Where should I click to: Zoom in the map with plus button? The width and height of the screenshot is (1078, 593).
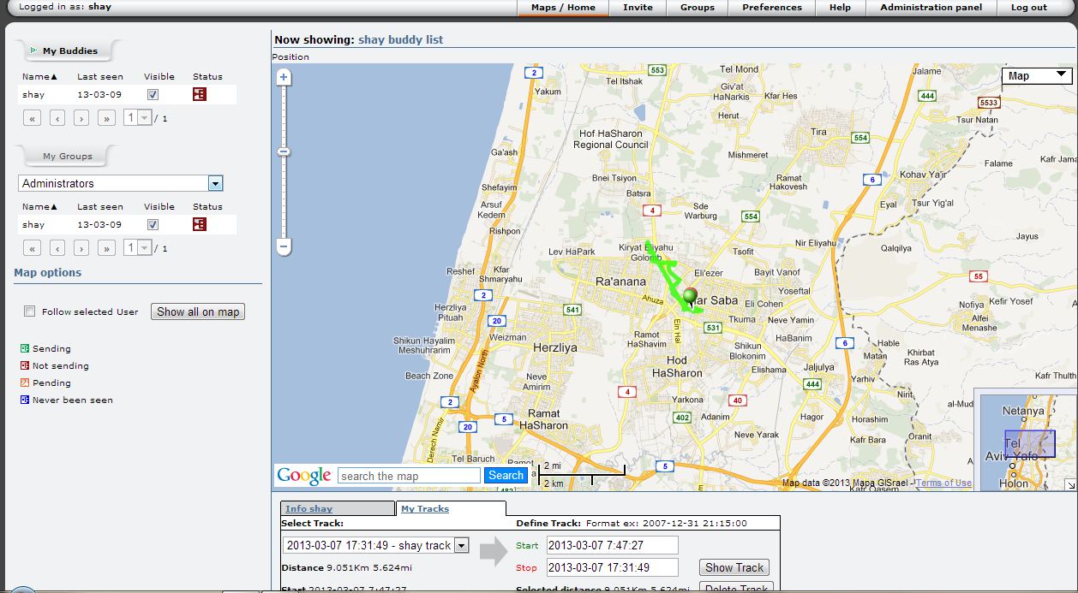click(x=284, y=77)
